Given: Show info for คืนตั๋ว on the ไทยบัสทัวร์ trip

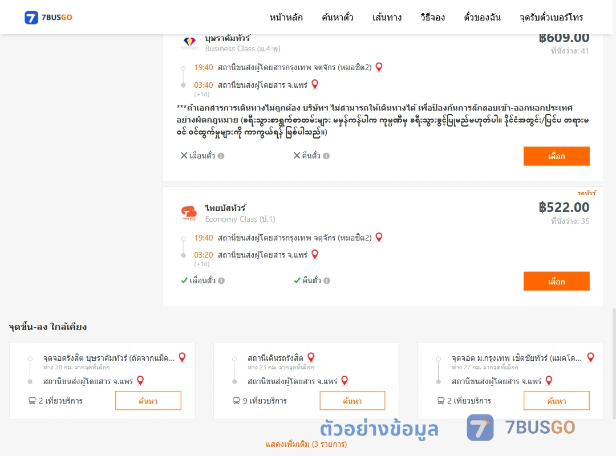Looking at the screenshot, I should 327,281.
